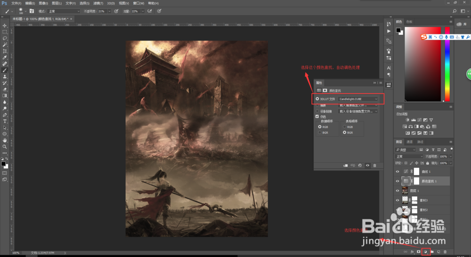
Task: Add layer mask icon in Layers panel
Action: tap(418, 252)
